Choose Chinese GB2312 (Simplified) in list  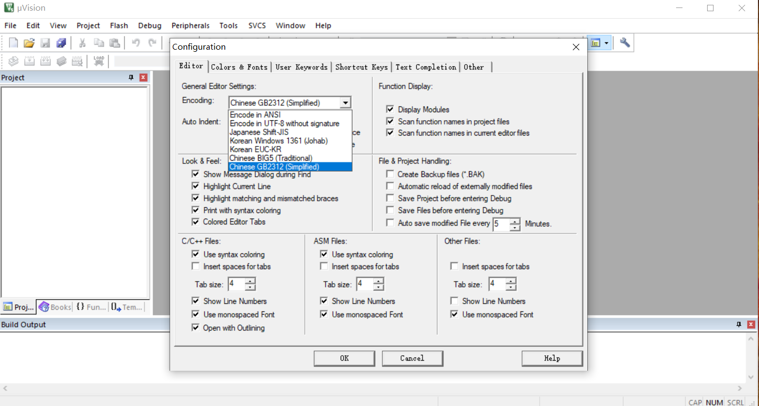tap(290, 167)
